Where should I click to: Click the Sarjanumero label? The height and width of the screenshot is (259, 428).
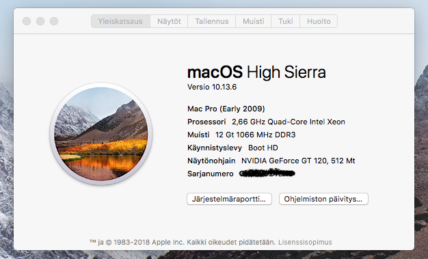211,174
